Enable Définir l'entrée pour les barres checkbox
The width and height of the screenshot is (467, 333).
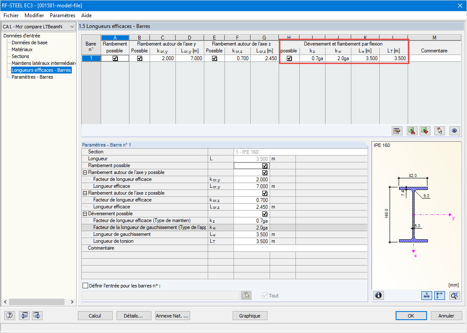point(85,285)
